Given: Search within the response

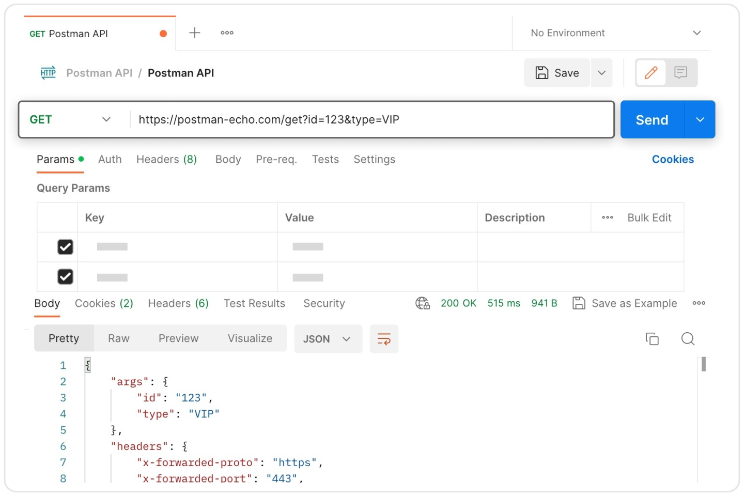Looking at the screenshot, I should (688, 338).
